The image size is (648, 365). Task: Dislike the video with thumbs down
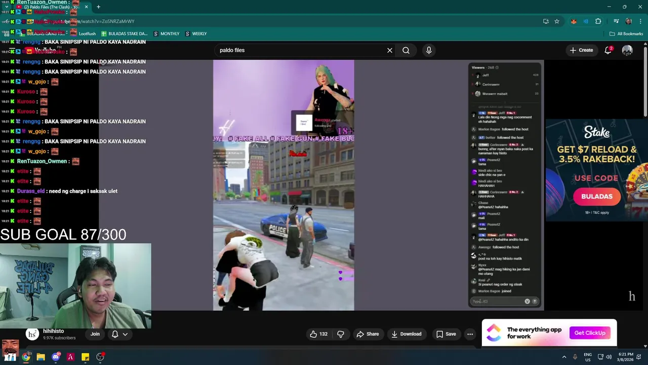pos(341,334)
